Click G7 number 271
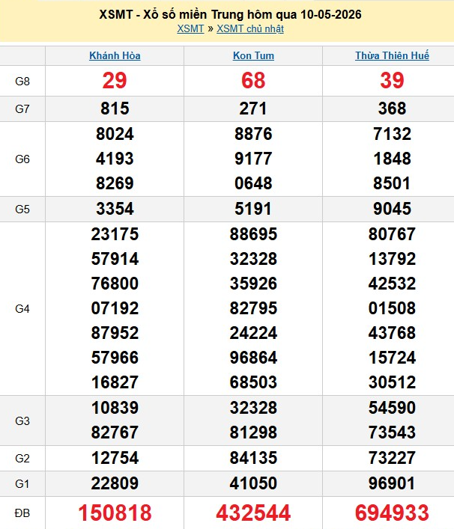This screenshot has height=529, width=454. (x=253, y=108)
